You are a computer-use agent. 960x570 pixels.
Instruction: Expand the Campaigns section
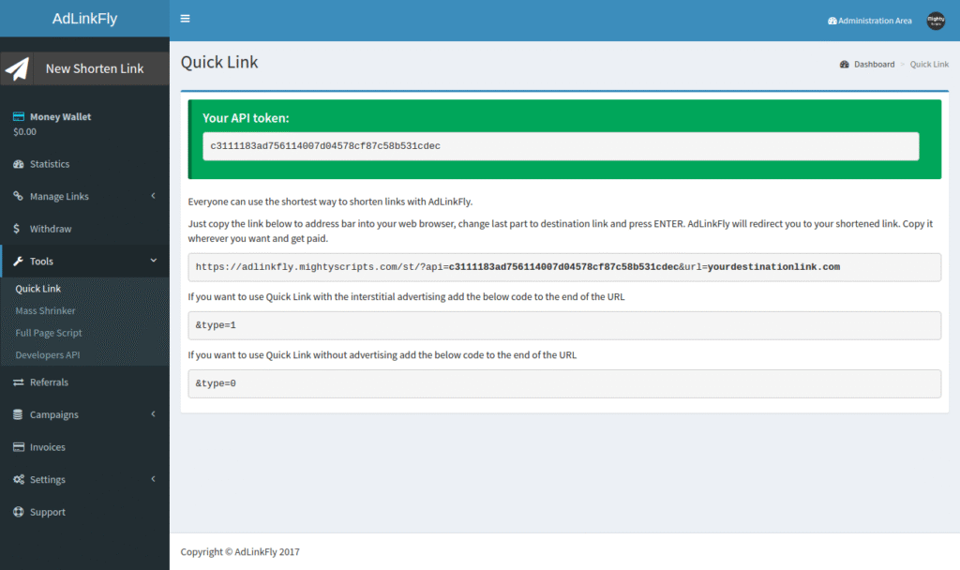click(53, 414)
